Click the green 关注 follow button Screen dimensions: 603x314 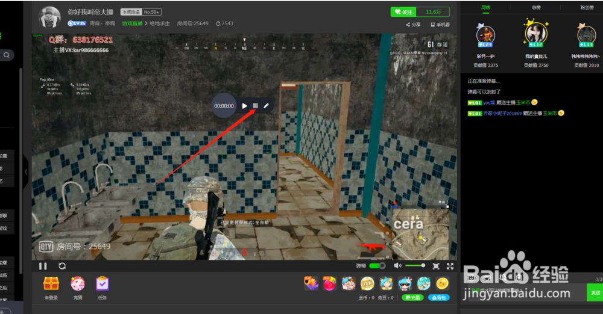tap(403, 12)
